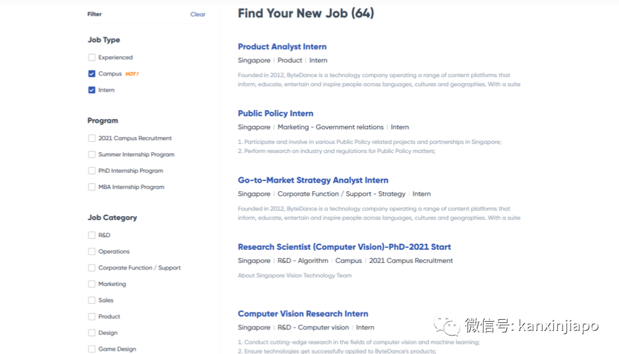Tick the Summer Internship Program checkbox

tap(92, 154)
